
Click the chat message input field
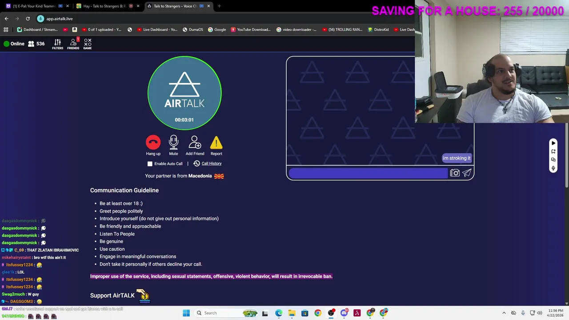pos(368,173)
